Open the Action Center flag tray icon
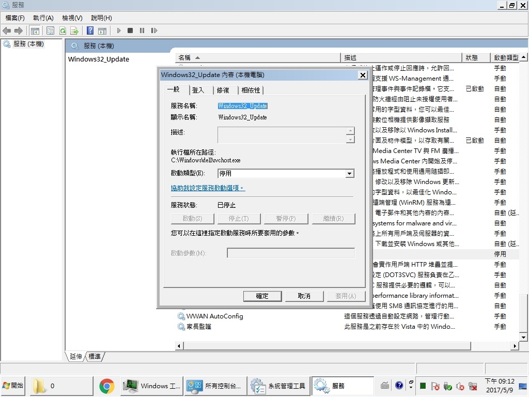The image size is (529, 397). (435, 386)
